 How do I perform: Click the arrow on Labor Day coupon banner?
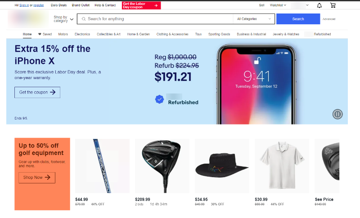pos(156,5)
